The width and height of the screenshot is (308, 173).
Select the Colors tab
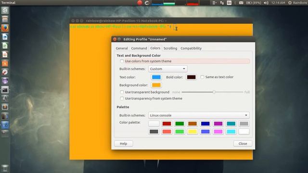(x=155, y=48)
